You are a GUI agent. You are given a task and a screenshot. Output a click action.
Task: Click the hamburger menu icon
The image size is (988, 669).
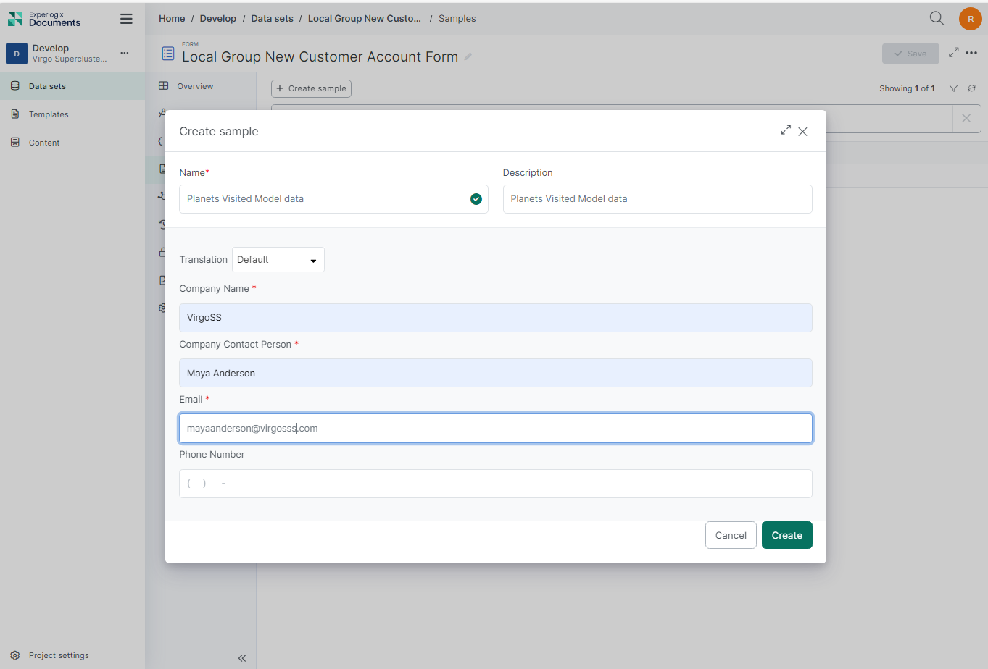(x=126, y=19)
